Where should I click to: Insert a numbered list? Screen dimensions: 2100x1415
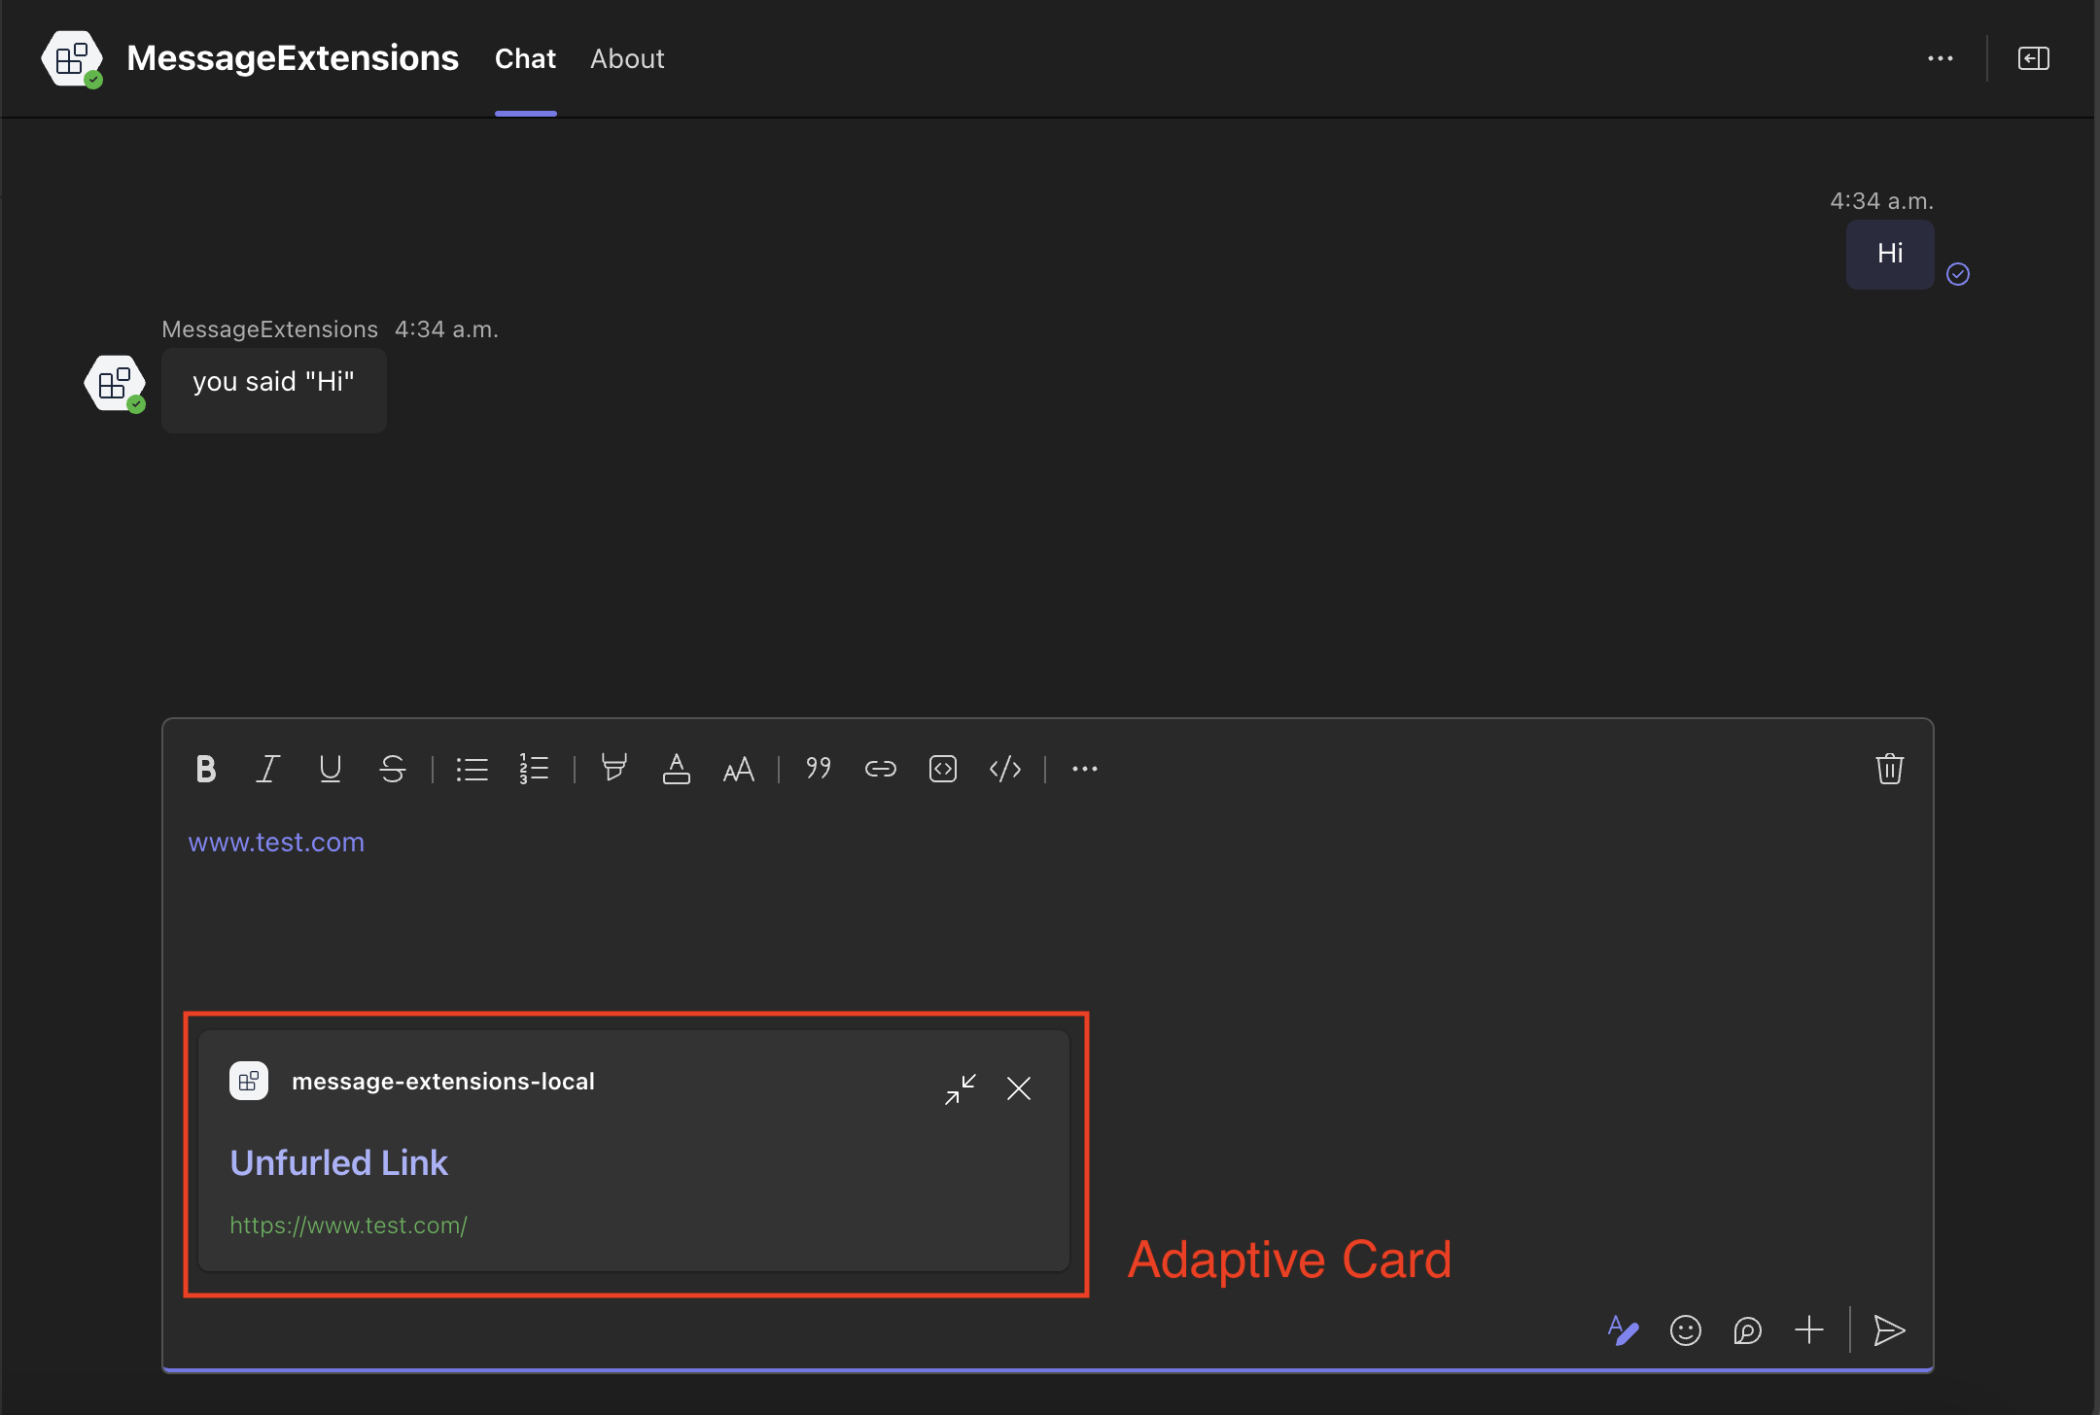point(533,769)
